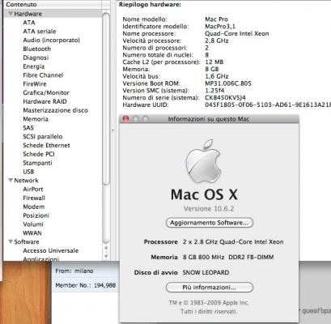
Task: Open Hardware RAID item
Action: tap(45, 101)
